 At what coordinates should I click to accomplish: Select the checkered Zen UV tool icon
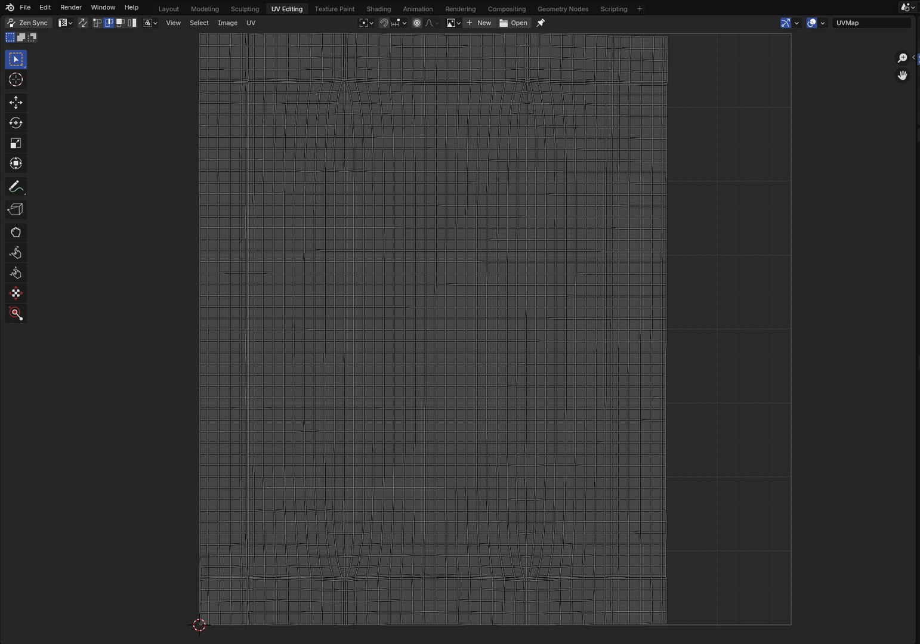tap(16, 293)
